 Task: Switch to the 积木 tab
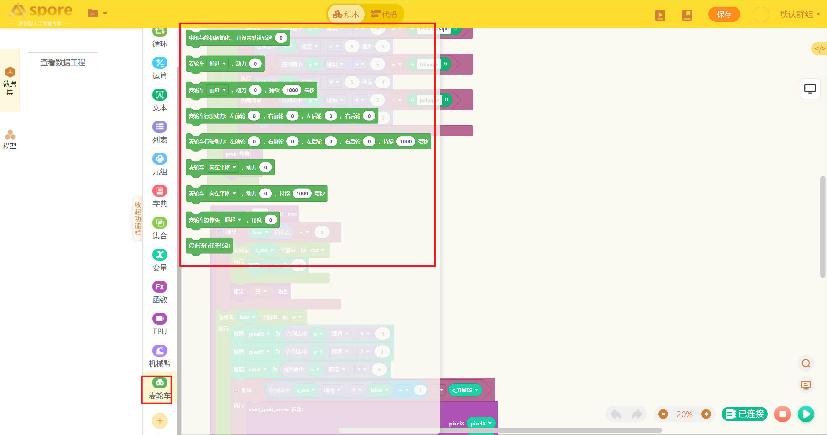tap(346, 15)
